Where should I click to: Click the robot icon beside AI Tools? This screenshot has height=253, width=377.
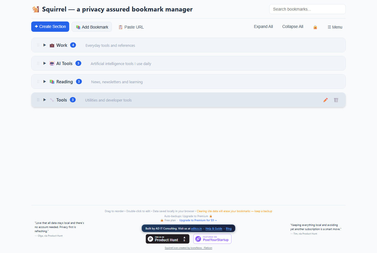pyautogui.click(x=52, y=64)
